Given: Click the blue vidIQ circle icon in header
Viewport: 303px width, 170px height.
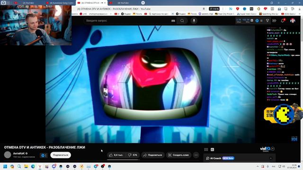Looking at the screenshot, I should pyautogui.click(x=257, y=21).
